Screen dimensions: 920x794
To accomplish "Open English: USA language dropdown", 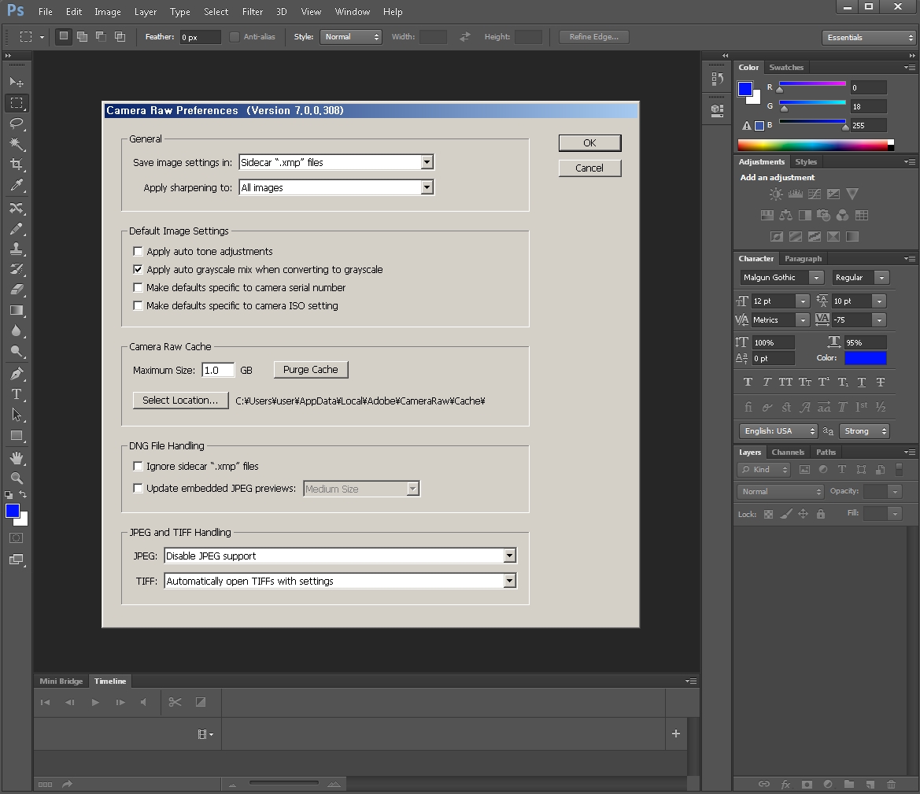I will pyautogui.click(x=778, y=430).
